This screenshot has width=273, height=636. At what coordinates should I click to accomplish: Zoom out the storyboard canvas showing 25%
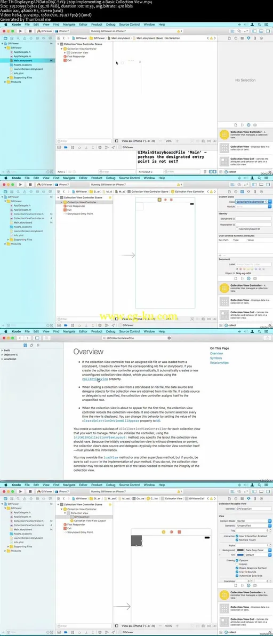[162, 141]
